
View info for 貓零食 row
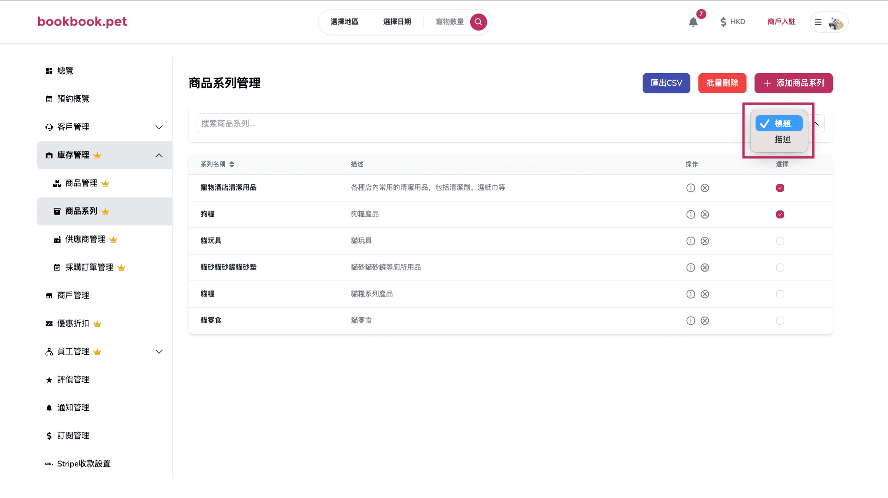click(691, 321)
